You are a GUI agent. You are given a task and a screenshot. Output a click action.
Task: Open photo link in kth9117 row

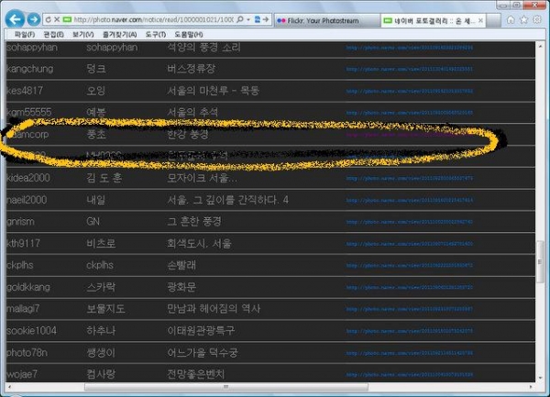[410, 244]
